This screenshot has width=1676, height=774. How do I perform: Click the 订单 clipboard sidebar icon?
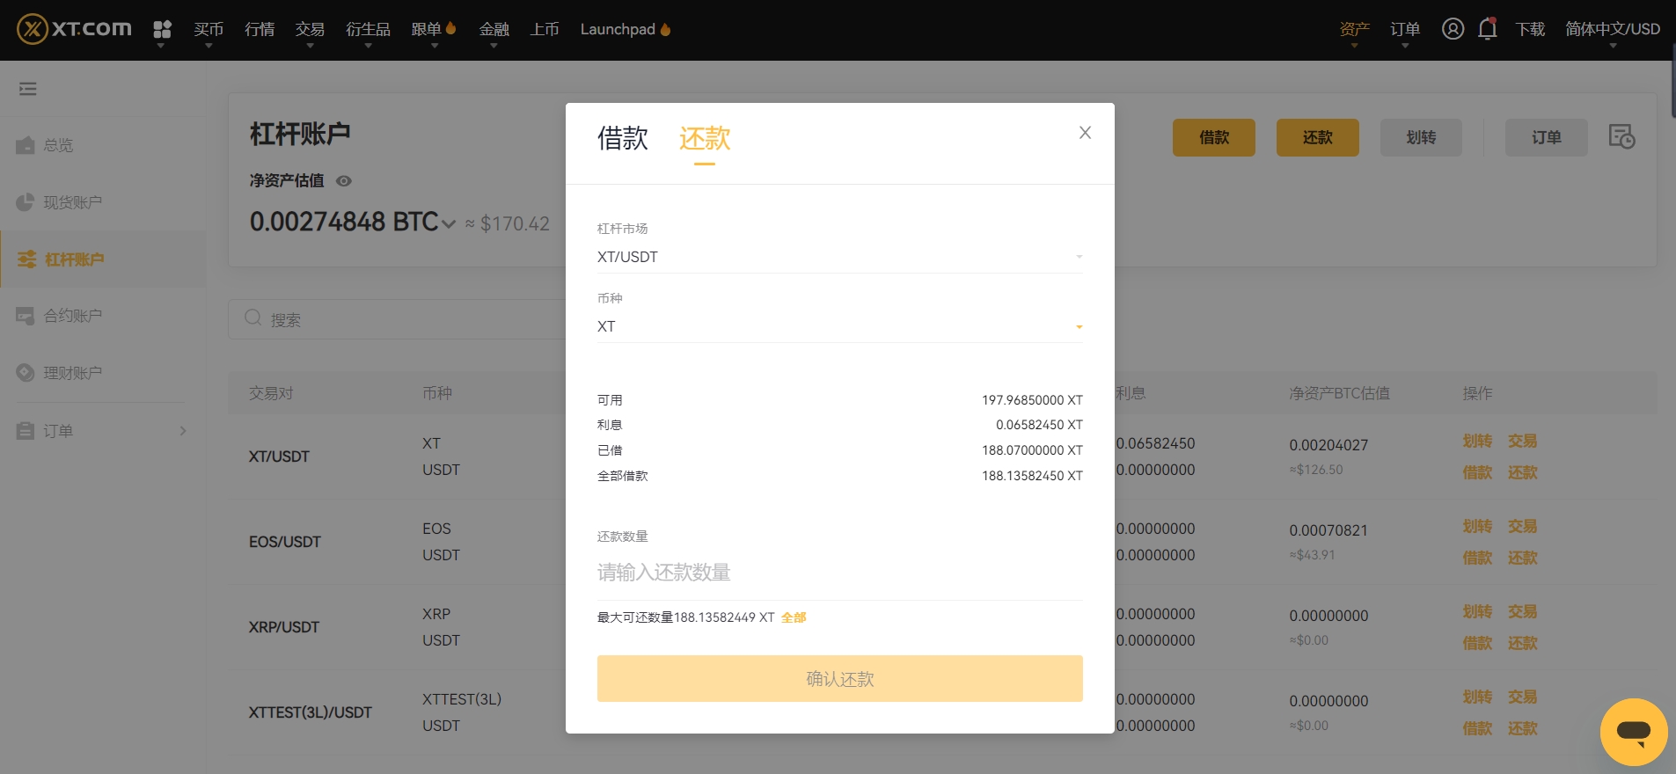coord(26,431)
